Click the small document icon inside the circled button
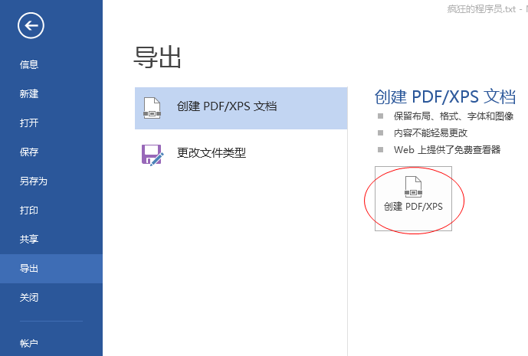The height and width of the screenshot is (356, 528). pyautogui.click(x=413, y=186)
